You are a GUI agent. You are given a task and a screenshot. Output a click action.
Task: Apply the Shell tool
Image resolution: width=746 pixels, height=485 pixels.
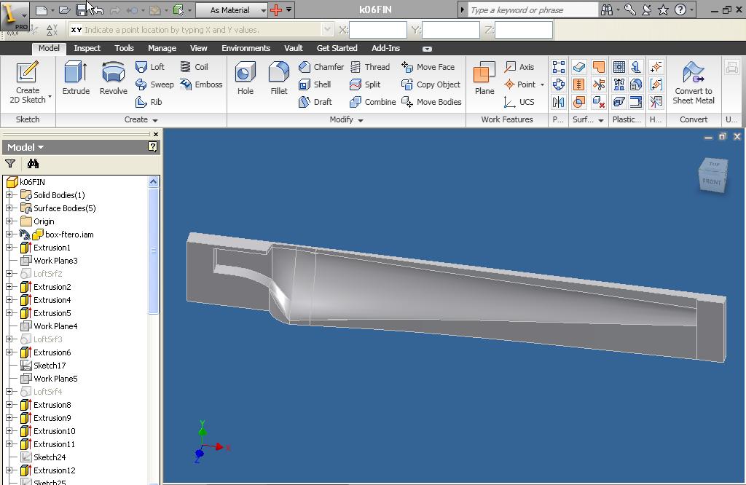315,84
